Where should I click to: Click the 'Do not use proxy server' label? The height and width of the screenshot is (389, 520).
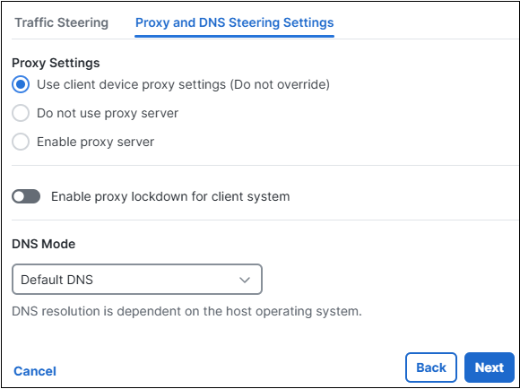108,113
